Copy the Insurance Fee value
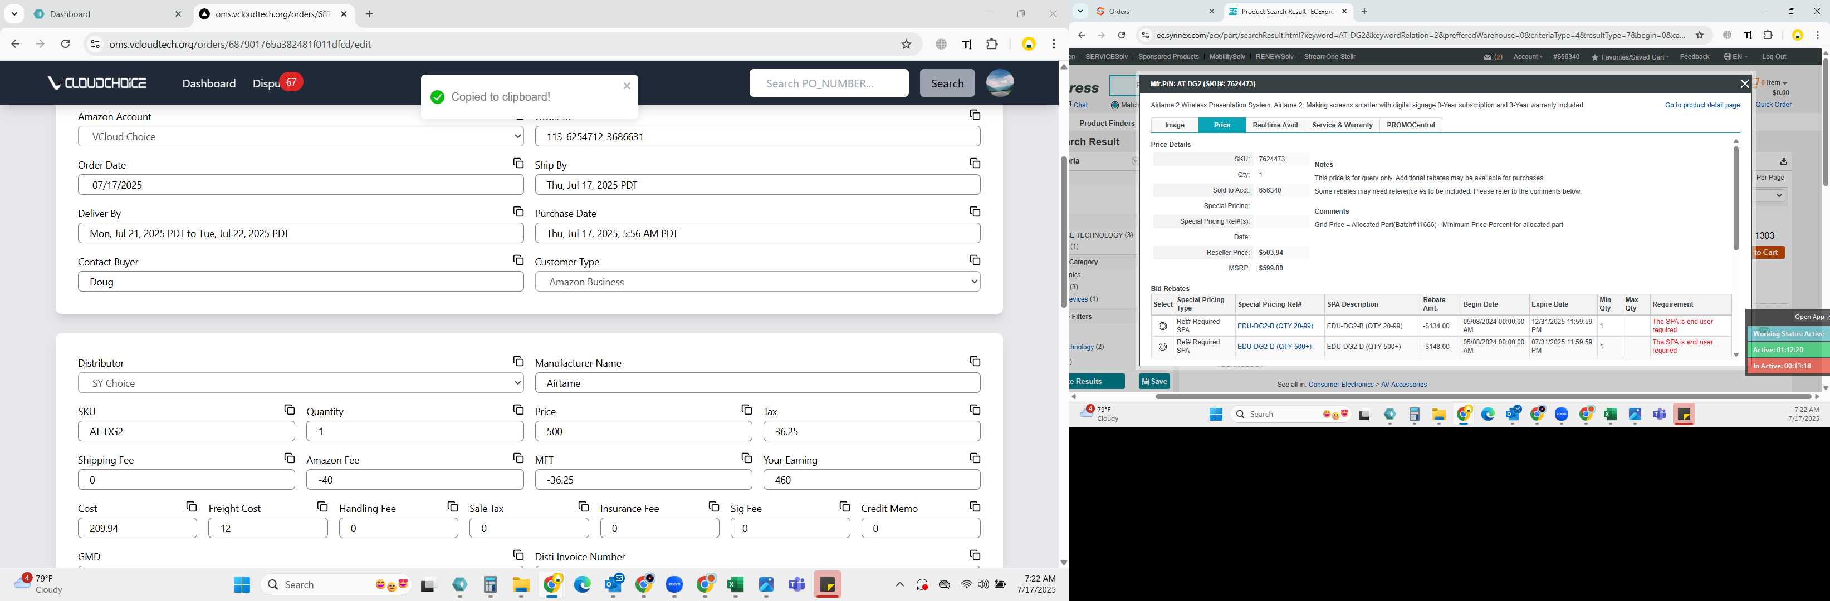 pos(713,506)
